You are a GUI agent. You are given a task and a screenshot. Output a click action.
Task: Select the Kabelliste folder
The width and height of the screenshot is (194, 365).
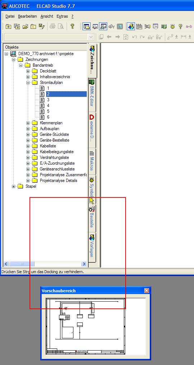(x=48, y=146)
